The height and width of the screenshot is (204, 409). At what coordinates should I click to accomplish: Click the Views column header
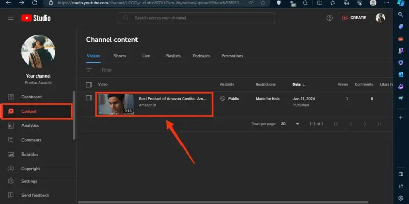click(343, 84)
